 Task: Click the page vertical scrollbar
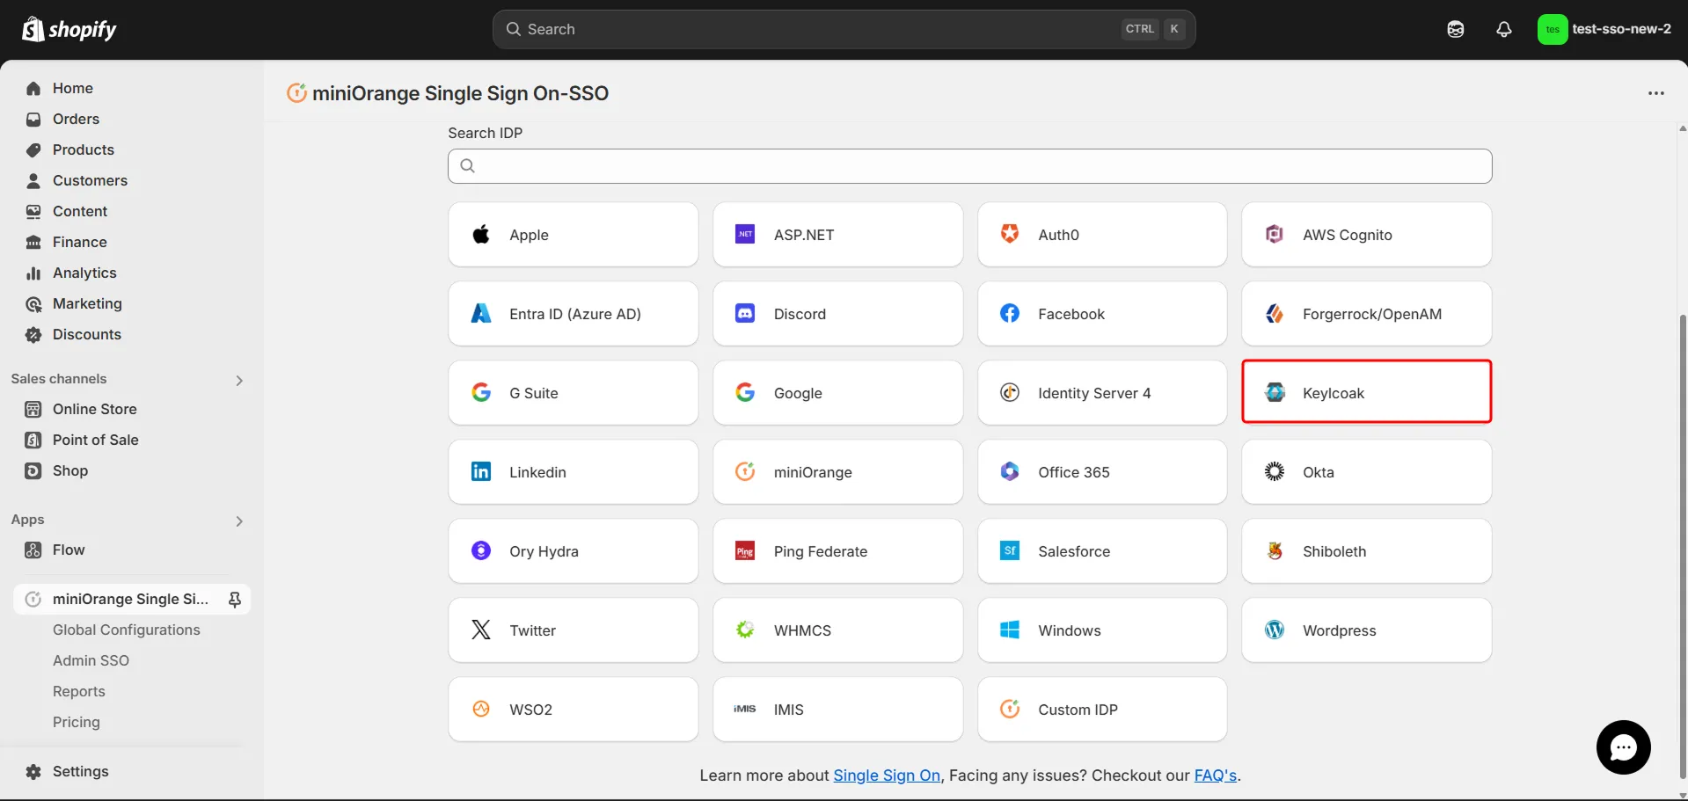tap(1683, 545)
